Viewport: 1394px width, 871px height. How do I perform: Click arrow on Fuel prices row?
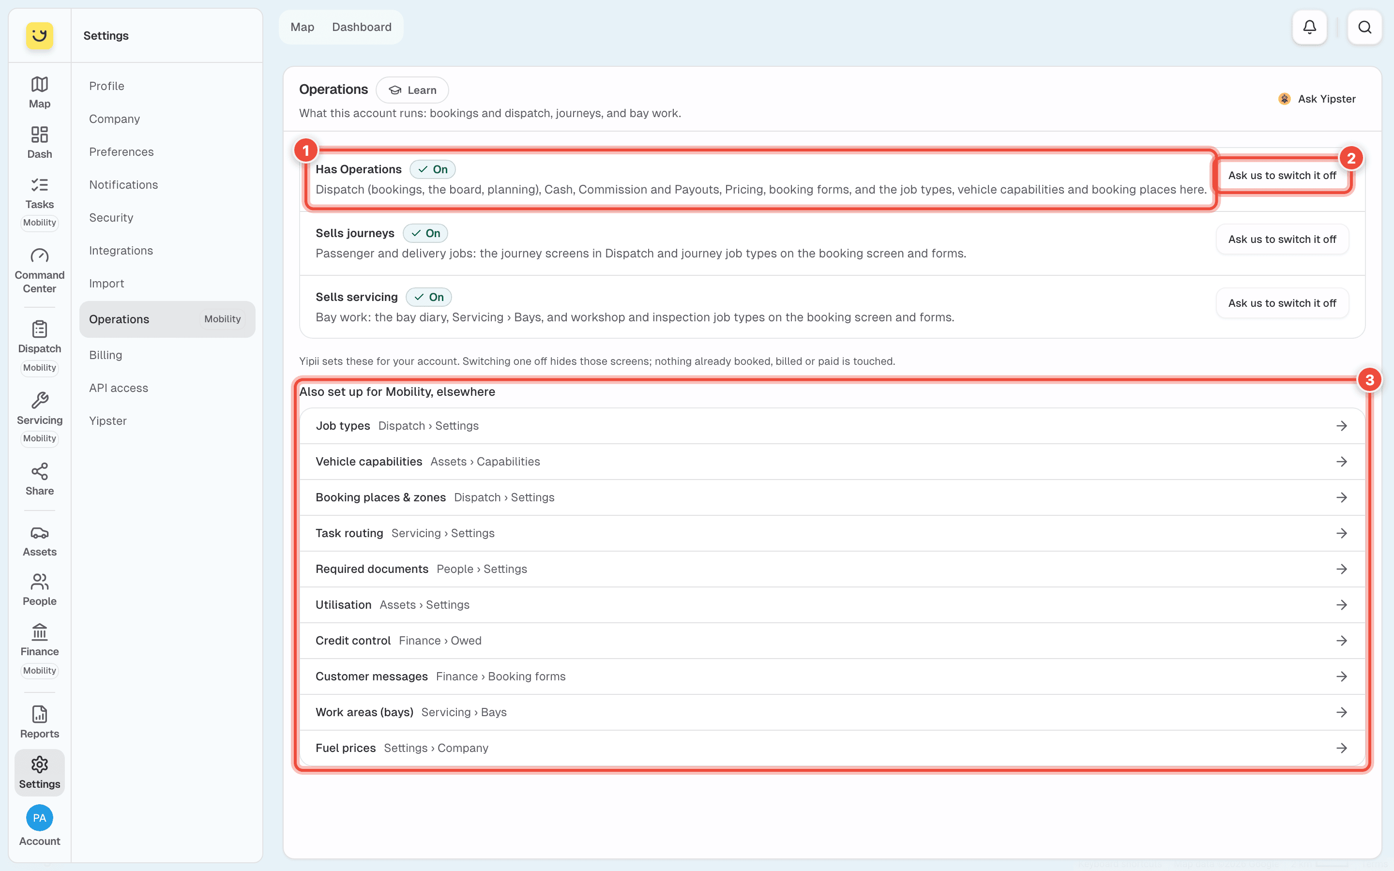pyautogui.click(x=1342, y=748)
